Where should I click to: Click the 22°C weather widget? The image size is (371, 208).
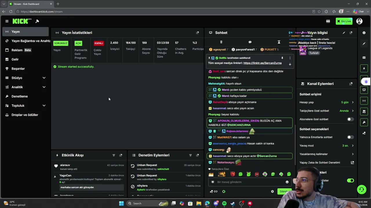tap(14, 203)
